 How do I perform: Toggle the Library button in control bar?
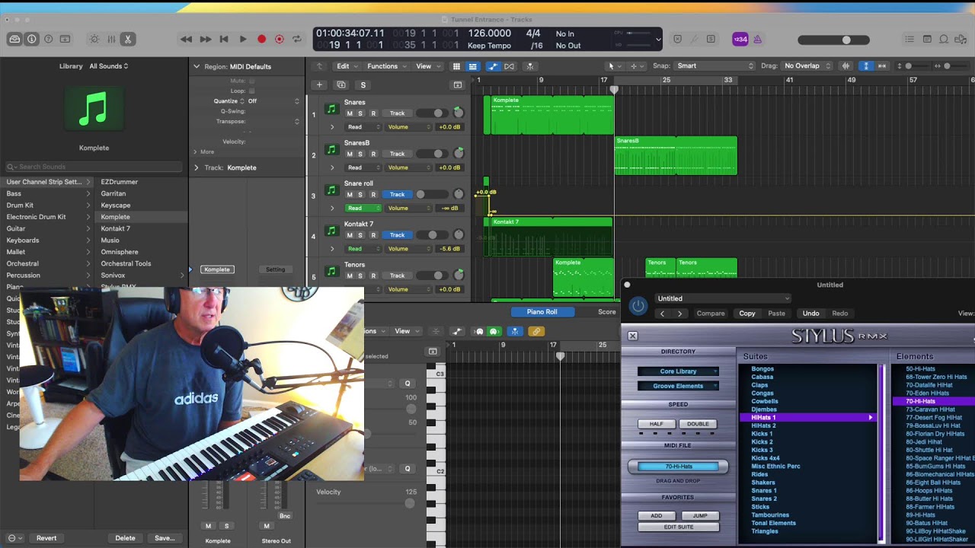pyautogui.click(x=15, y=39)
